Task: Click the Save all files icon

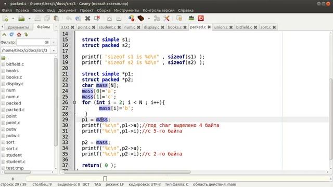Action: point(47,19)
